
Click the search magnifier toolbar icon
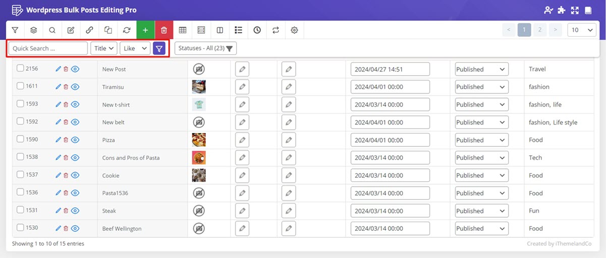click(52, 30)
